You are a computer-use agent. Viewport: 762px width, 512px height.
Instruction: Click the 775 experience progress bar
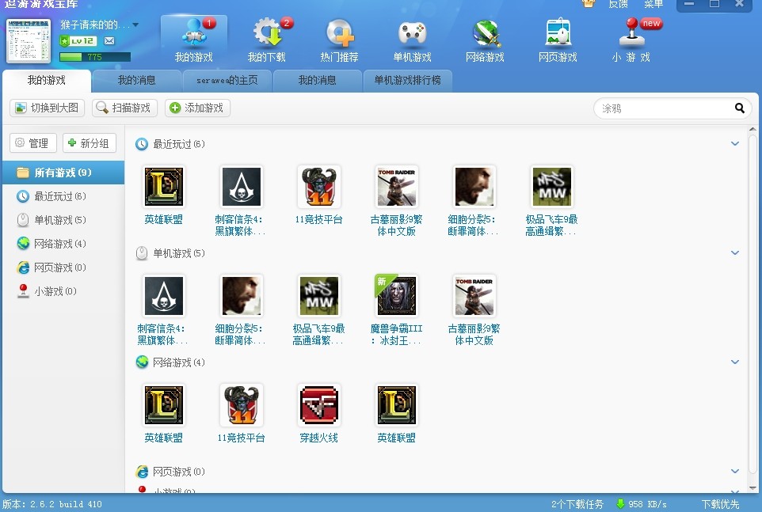click(x=95, y=57)
